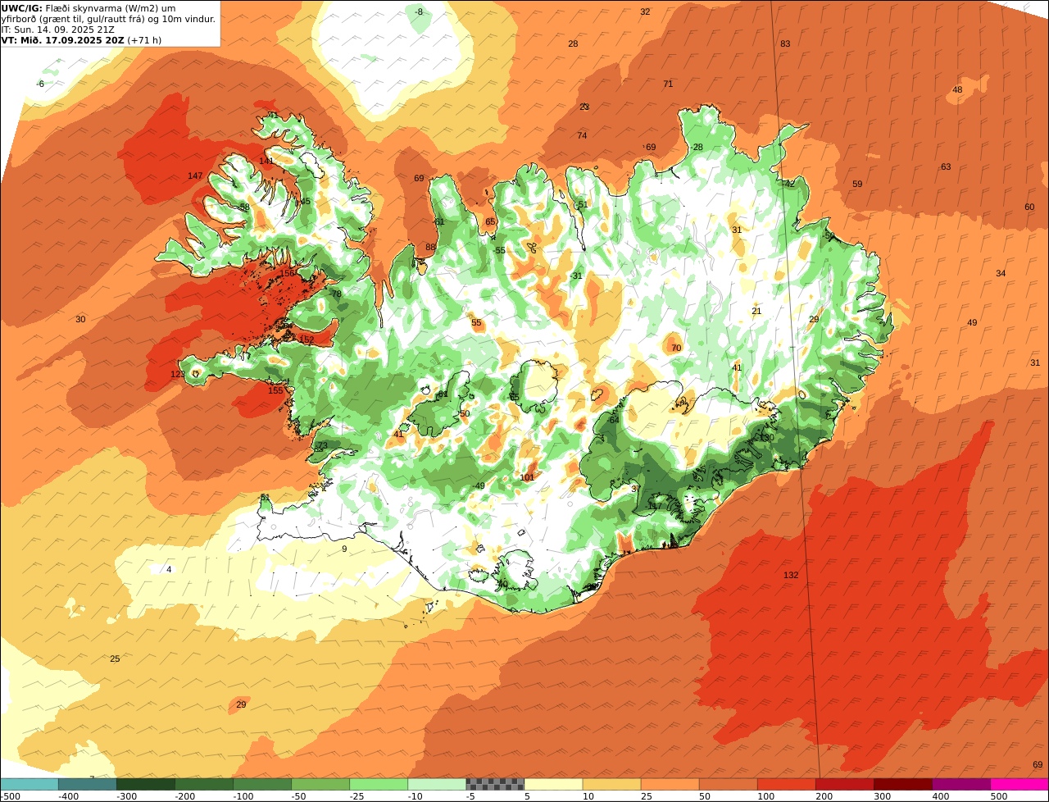
Task: Pick the pale yellow 5 to 10 legend swatch
Action: (553, 784)
